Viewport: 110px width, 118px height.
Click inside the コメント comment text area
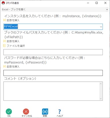pyautogui.click(x=51, y=91)
